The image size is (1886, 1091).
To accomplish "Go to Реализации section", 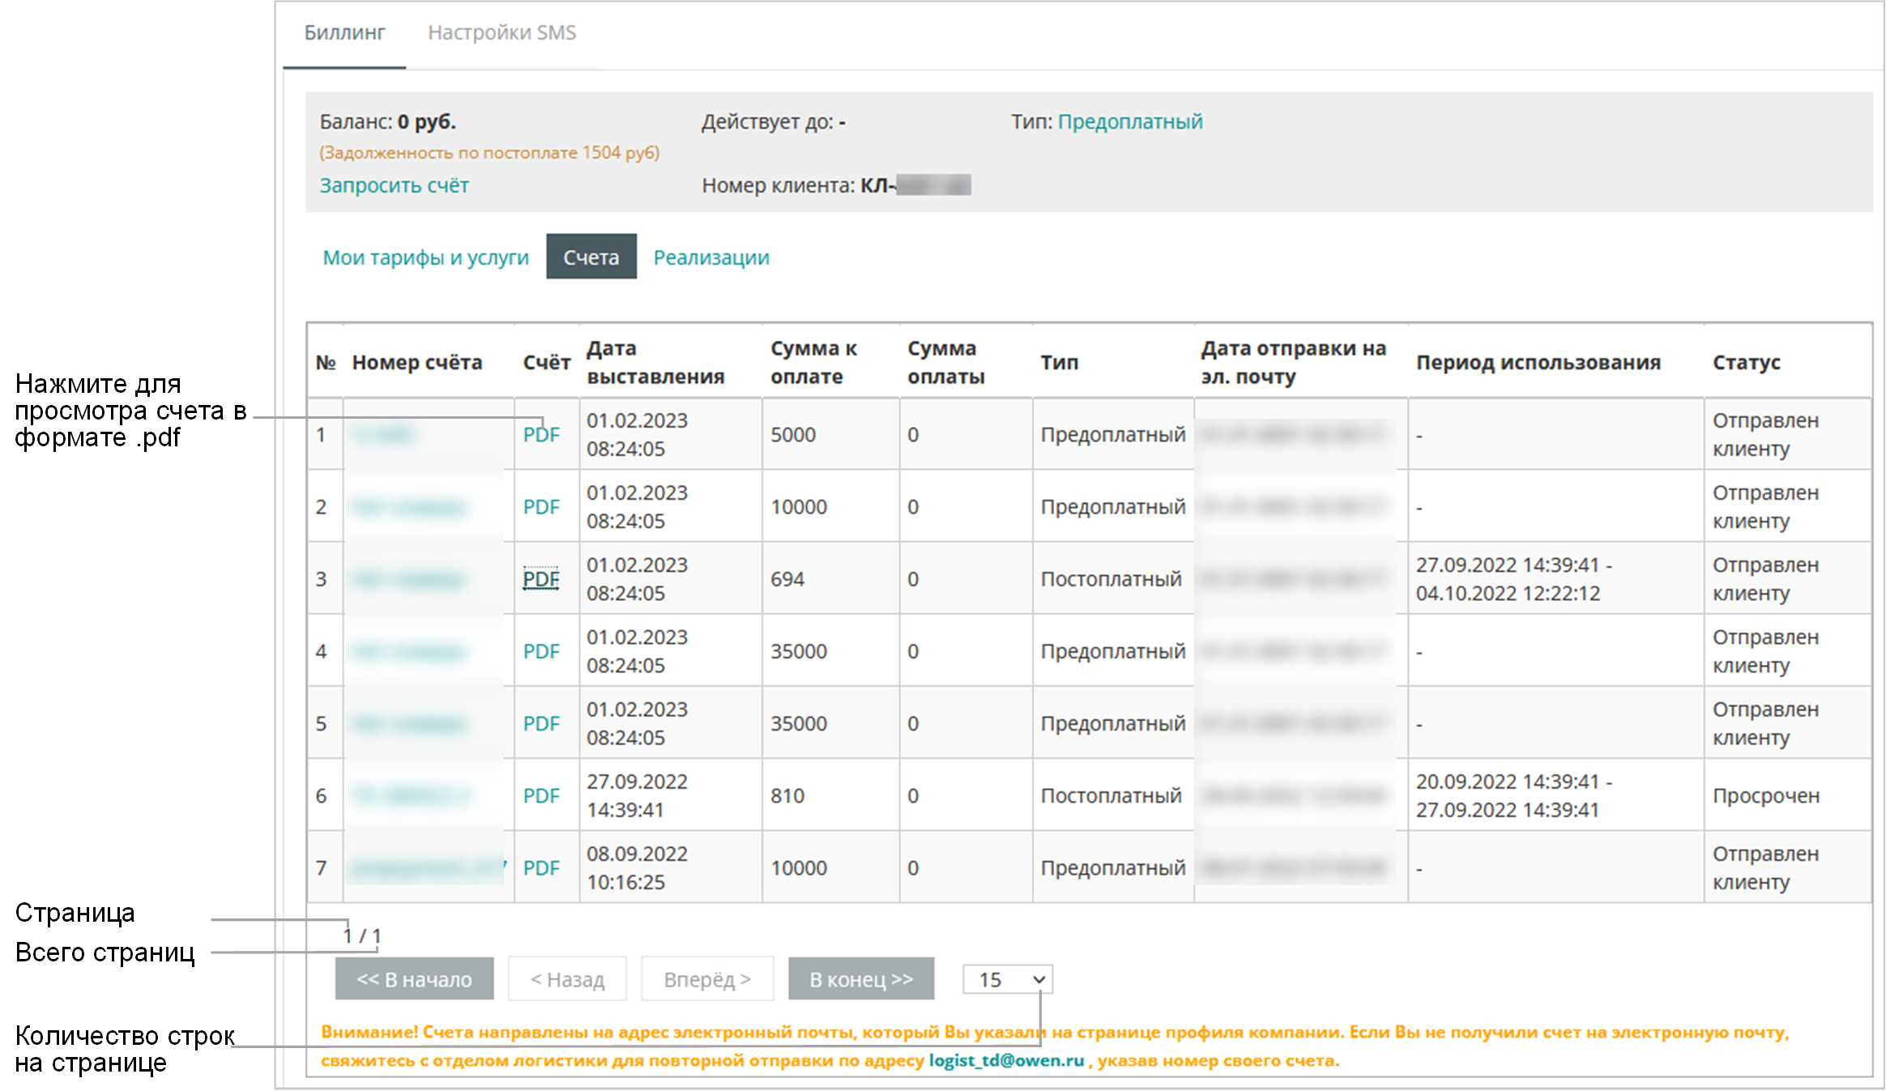I will click(710, 258).
